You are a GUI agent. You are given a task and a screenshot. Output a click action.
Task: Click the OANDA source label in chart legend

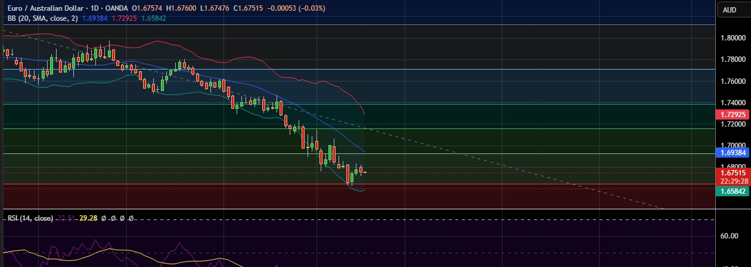(116, 8)
